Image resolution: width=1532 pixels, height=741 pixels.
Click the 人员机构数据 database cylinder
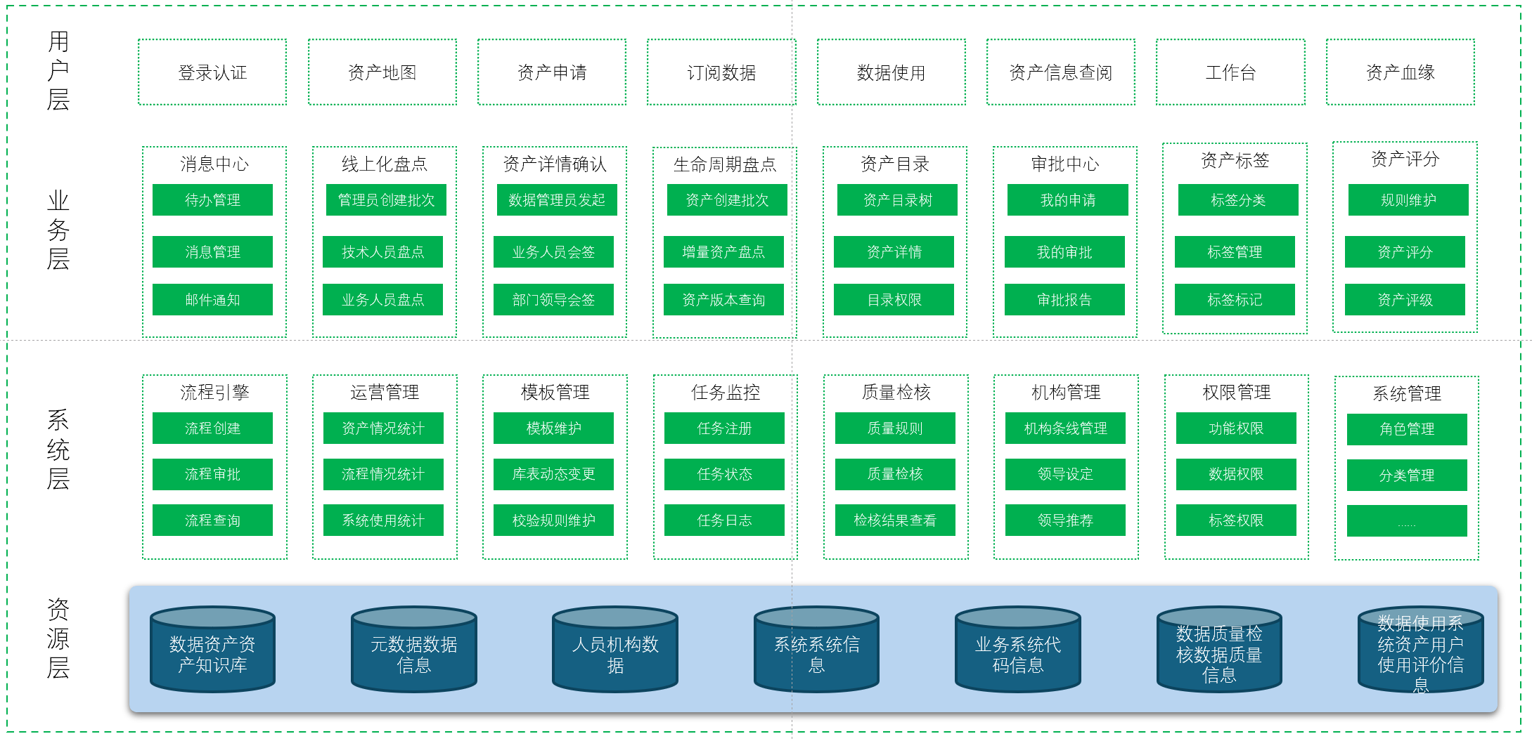[x=615, y=650]
